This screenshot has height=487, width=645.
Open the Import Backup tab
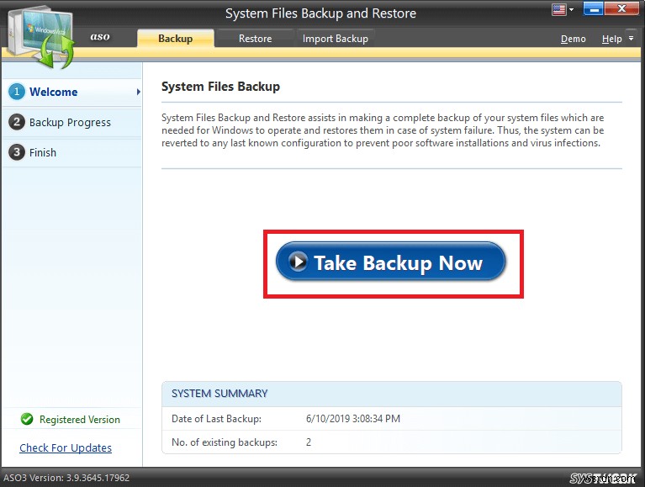[336, 38]
